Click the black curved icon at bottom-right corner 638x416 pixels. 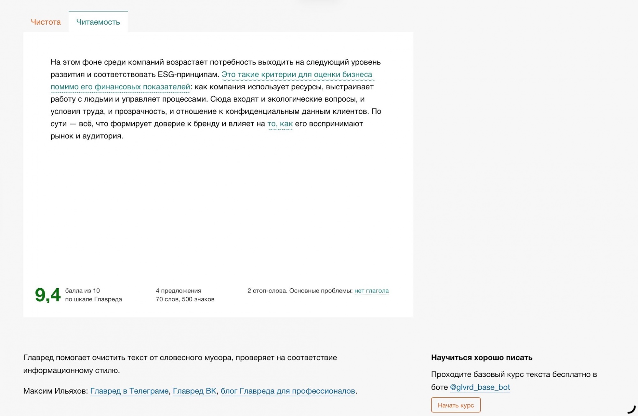pos(631,410)
